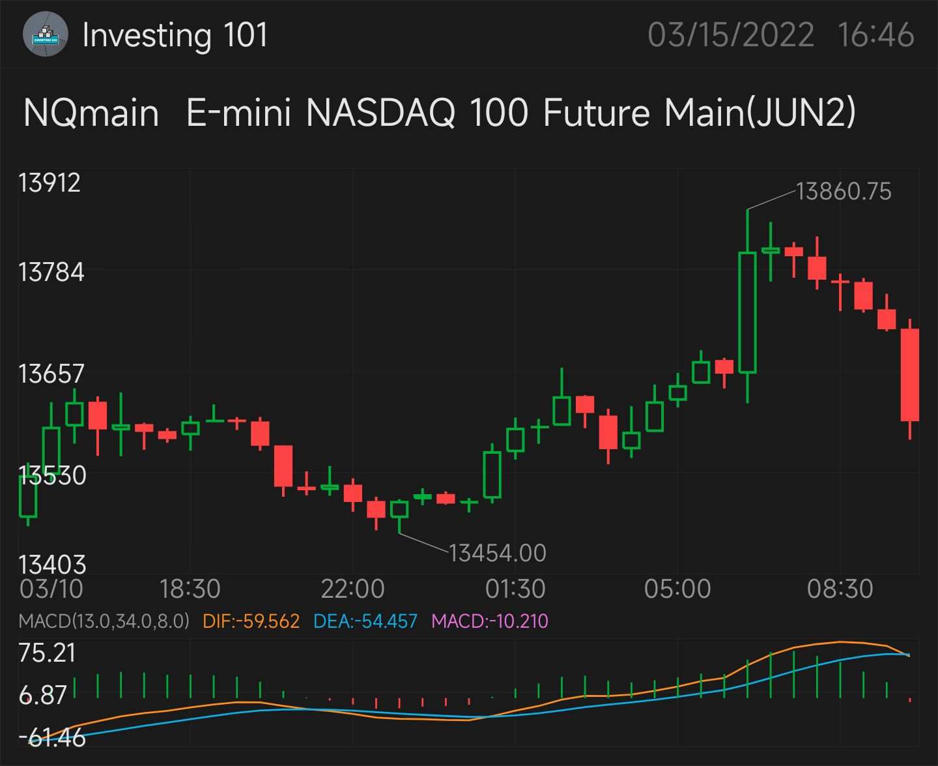This screenshot has width=938, height=766.
Task: Open the Investing 101 username link
Action: (175, 35)
